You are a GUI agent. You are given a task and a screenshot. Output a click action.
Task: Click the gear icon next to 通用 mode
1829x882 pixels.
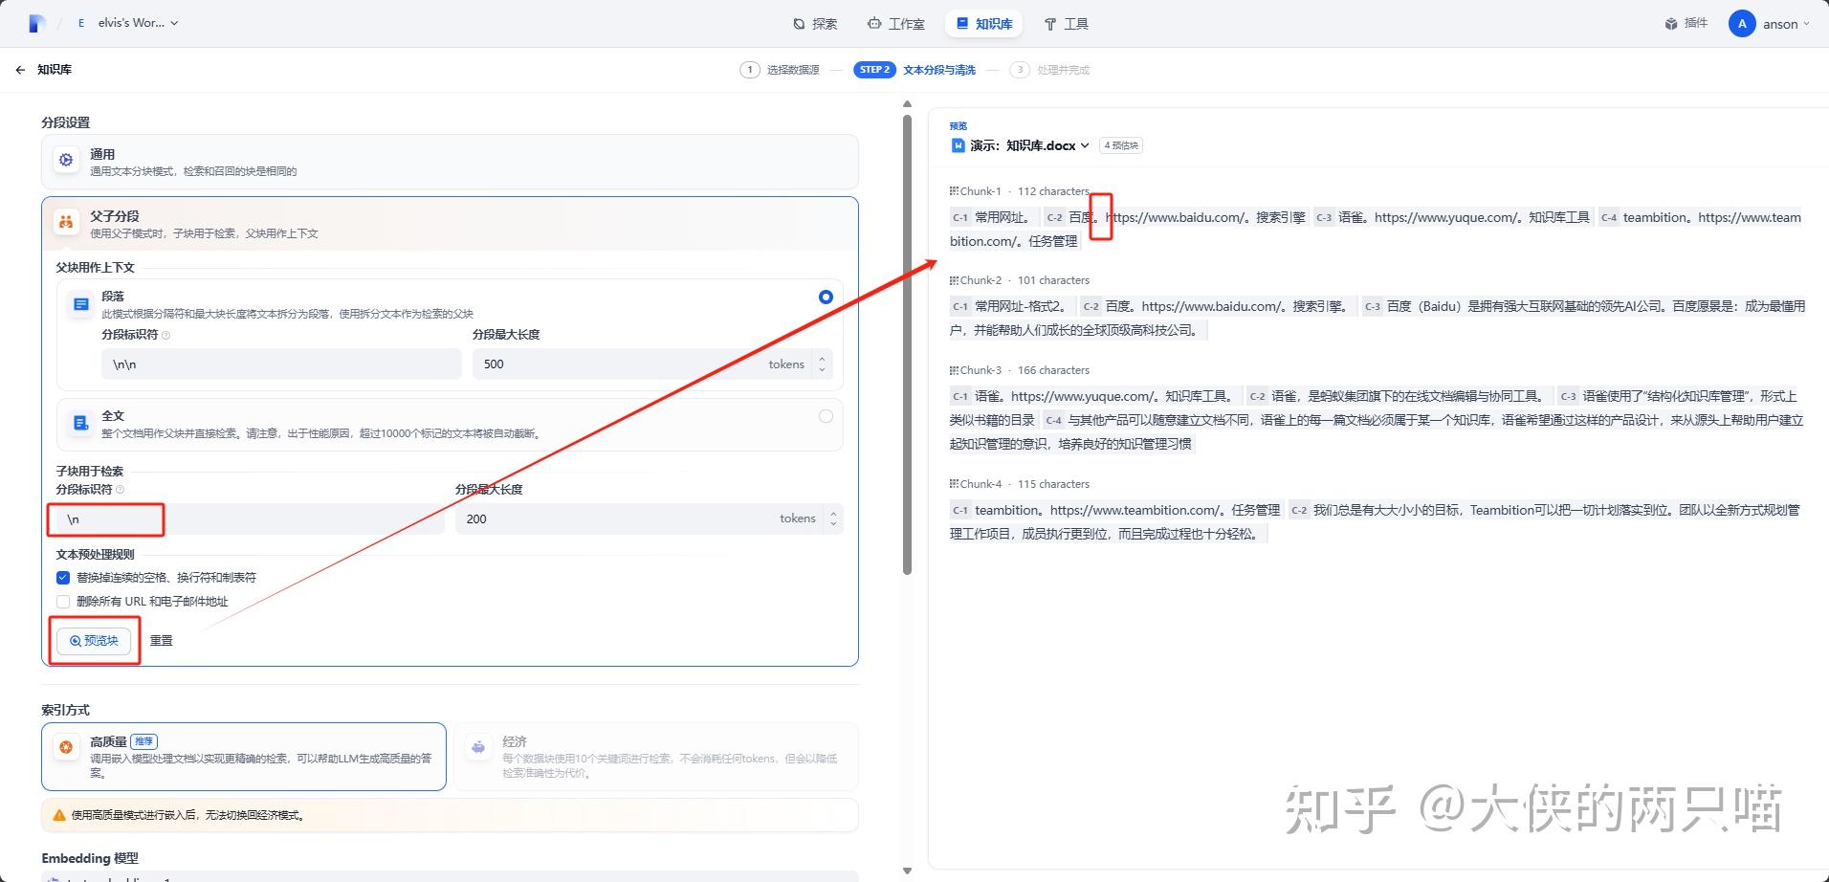coord(65,160)
